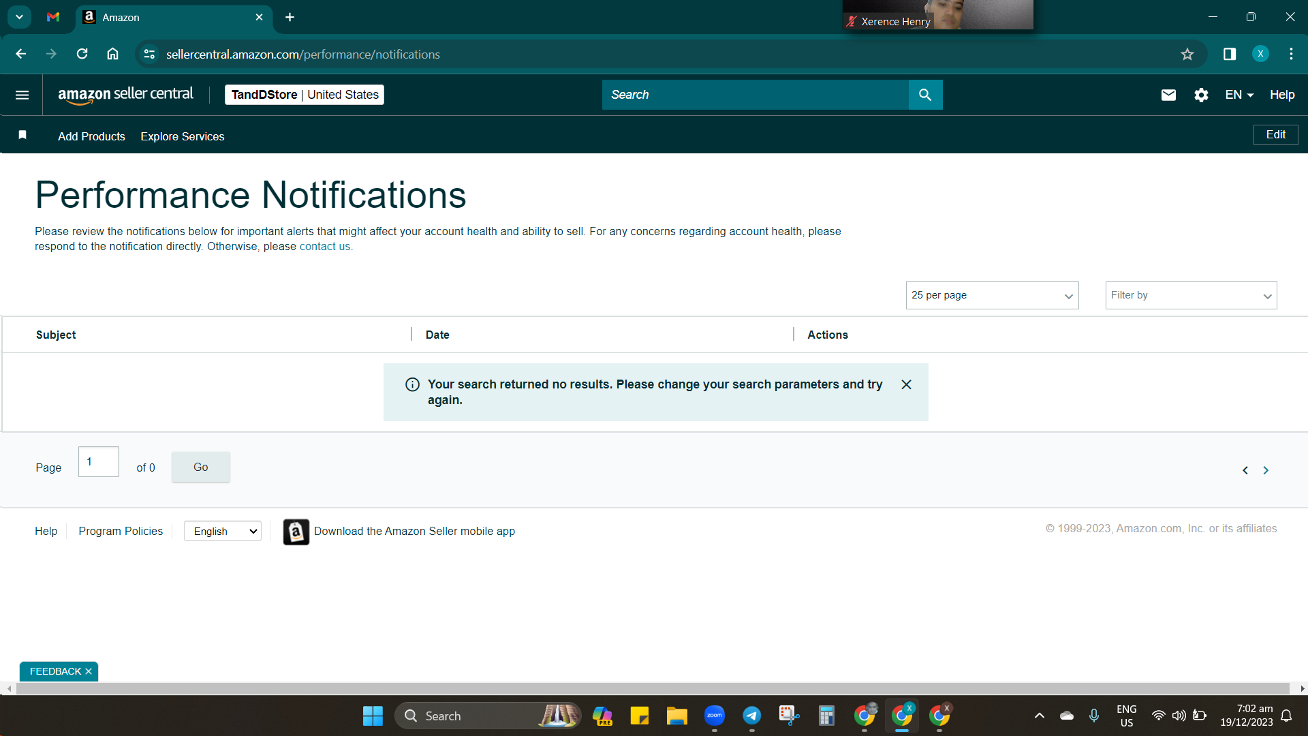
Task: Reload the current page
Action: coord(82,54)
